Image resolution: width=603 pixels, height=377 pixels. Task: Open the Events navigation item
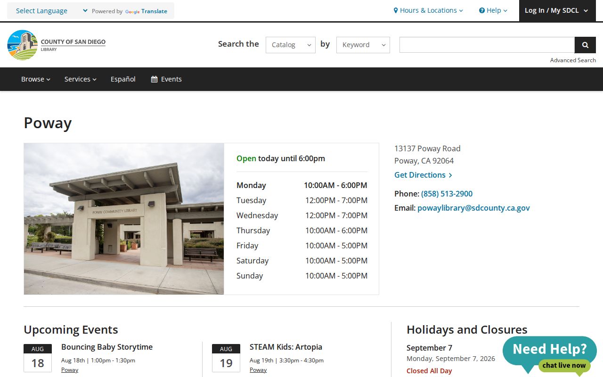click(x=166, y=79)
